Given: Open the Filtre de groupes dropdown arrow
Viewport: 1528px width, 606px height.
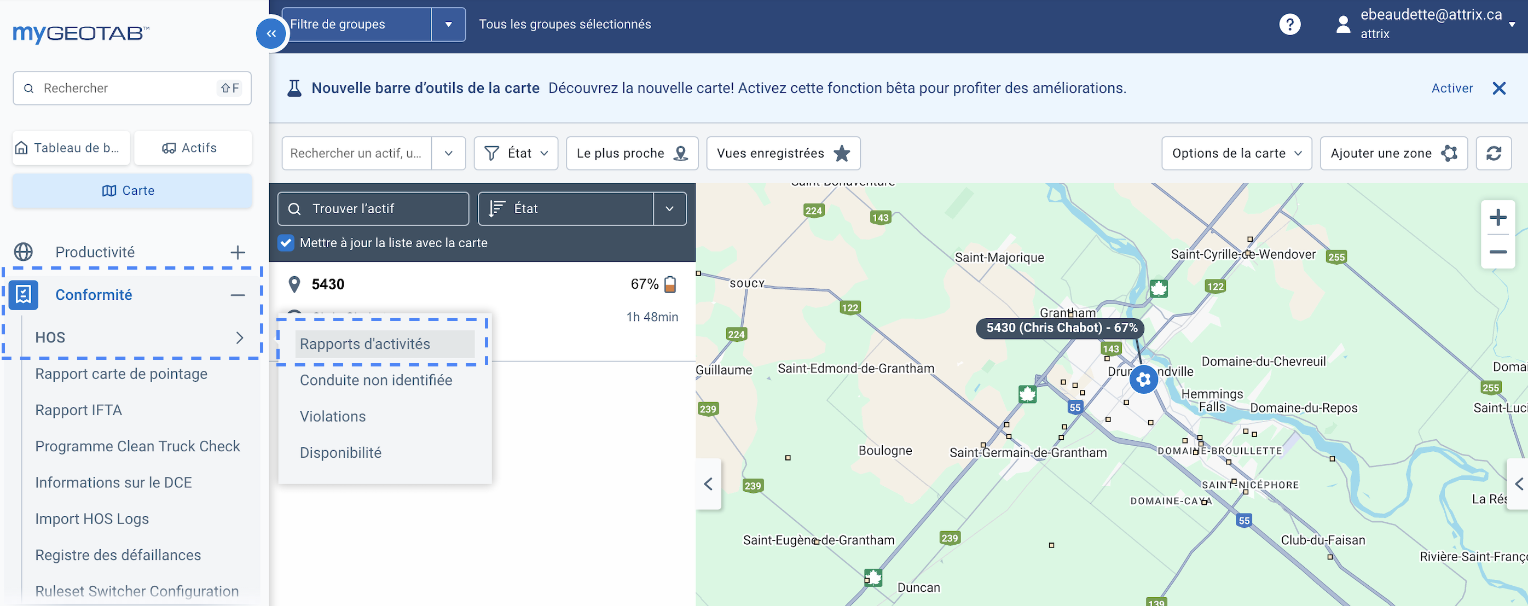Looking at the screenshot, I should (448, 24).
